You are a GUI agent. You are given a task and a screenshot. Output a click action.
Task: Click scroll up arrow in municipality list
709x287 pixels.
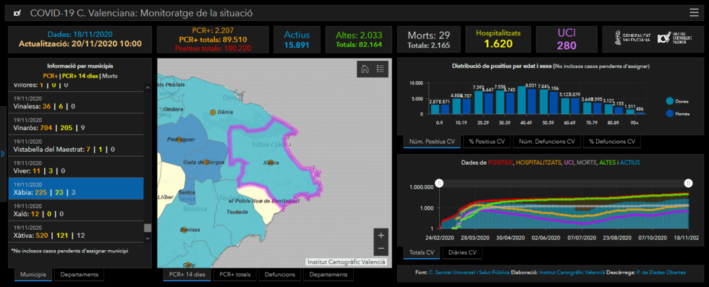click(148, 87)
